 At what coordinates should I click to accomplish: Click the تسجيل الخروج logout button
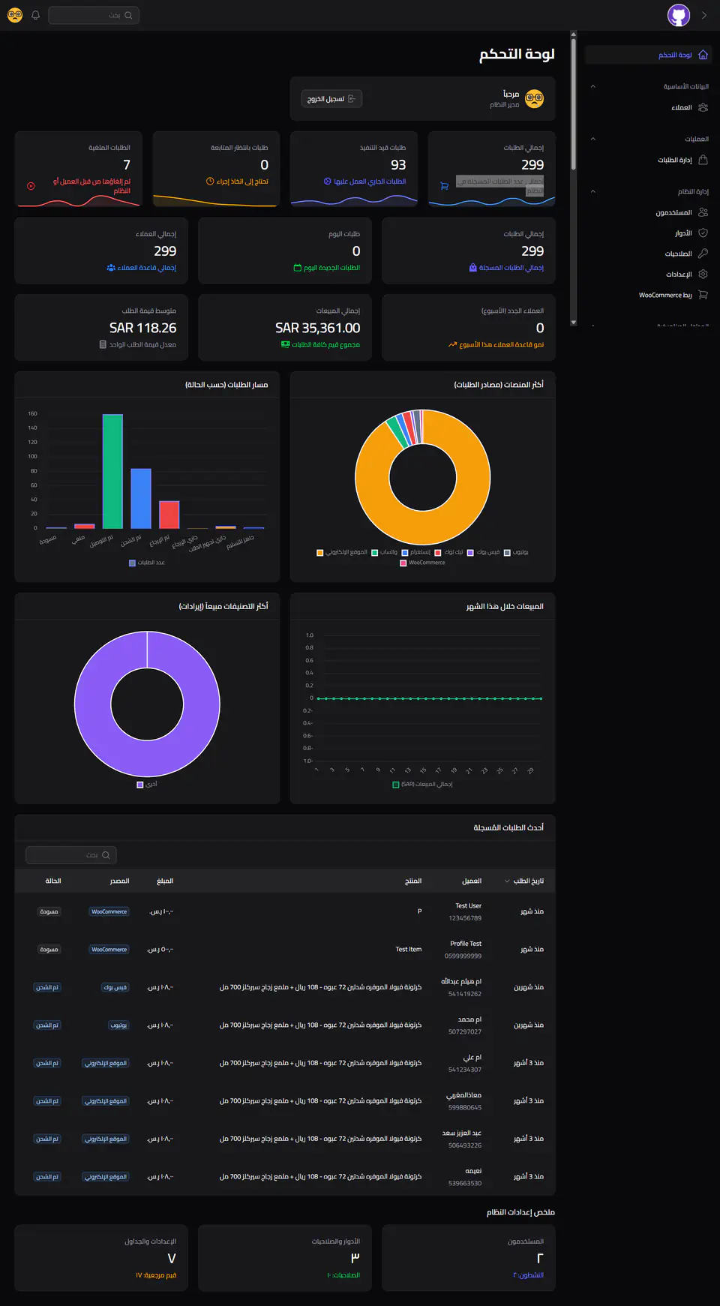(331, 99)
